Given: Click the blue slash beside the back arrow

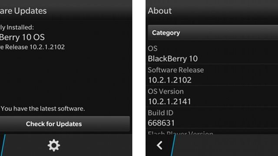Looking at the screenshot, I should click(173, 145).
